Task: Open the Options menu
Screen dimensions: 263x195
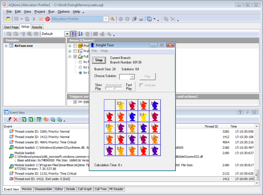Action: pyautogui.click(x=64, y=11)
